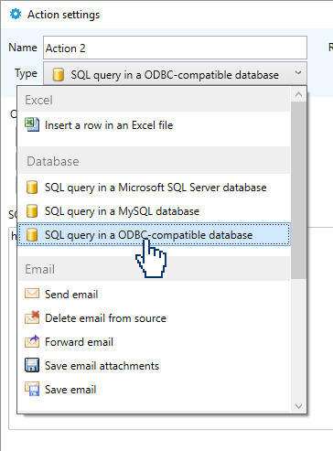Choose Insert a row in an Excel file
The width and height of the screenshot is (333, 451).
click(x=154, y=125)
